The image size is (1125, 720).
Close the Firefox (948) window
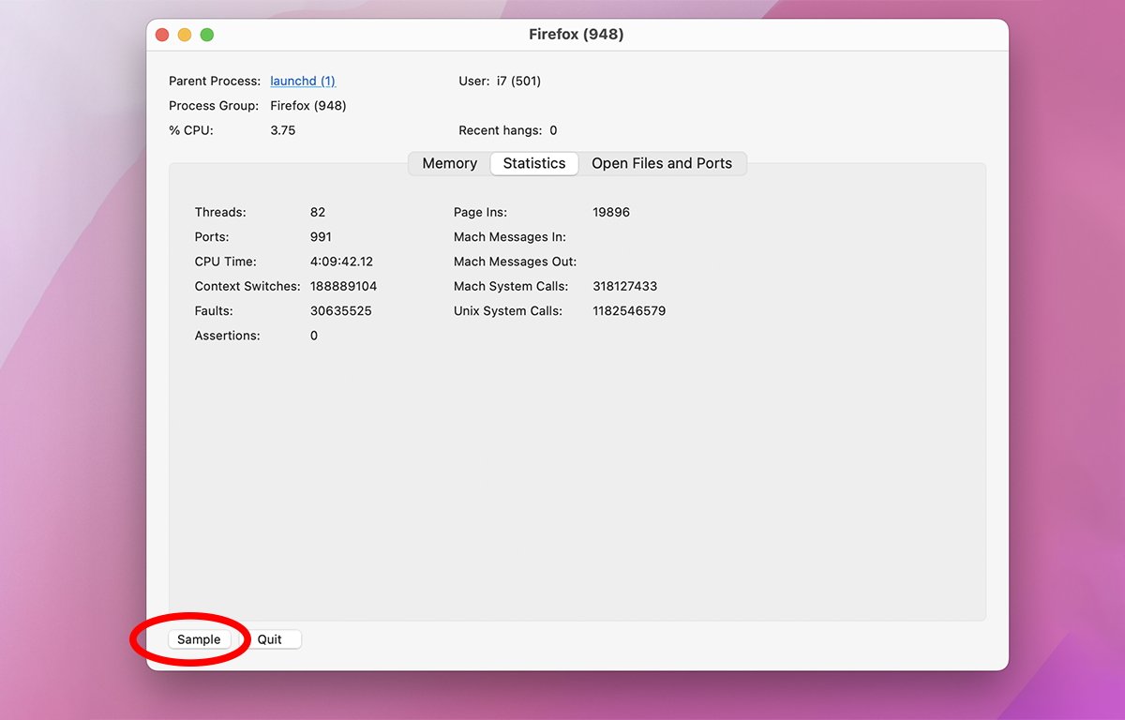pyautogui.click(x=162, y=35)
